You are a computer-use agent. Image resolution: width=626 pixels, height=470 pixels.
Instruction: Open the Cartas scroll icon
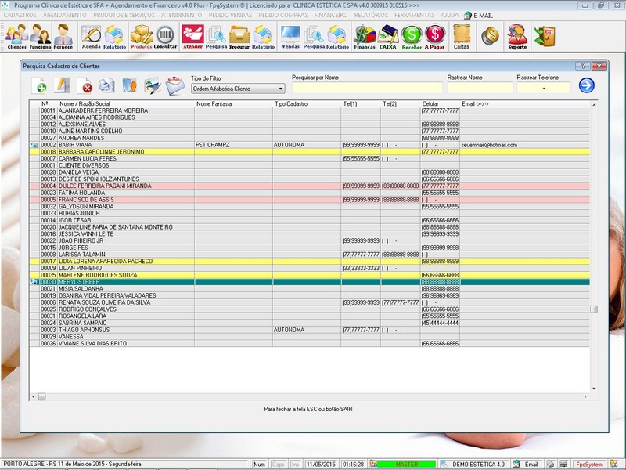[462, 36]
